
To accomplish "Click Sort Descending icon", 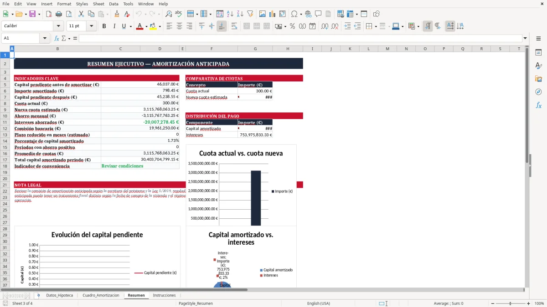I will pyautogui.click(x=240, y=14).
